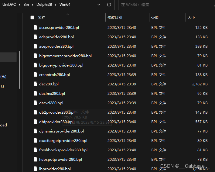The image size is (215, 172).
Task: Select ibprovider280.bpl file name
Action: pos(55,169)
